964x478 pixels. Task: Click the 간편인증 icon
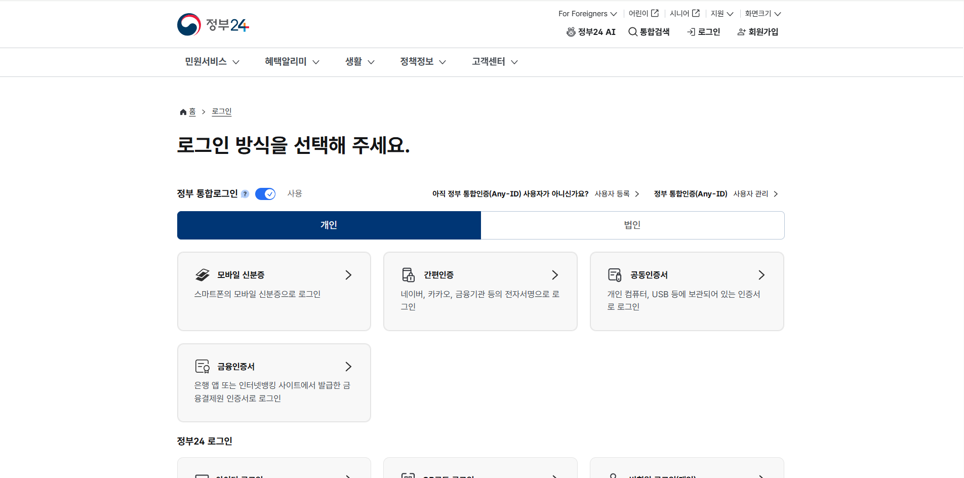point(408,275)
